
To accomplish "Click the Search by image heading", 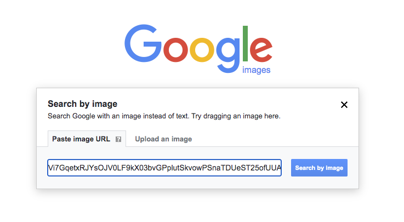I will pos(82,104).
